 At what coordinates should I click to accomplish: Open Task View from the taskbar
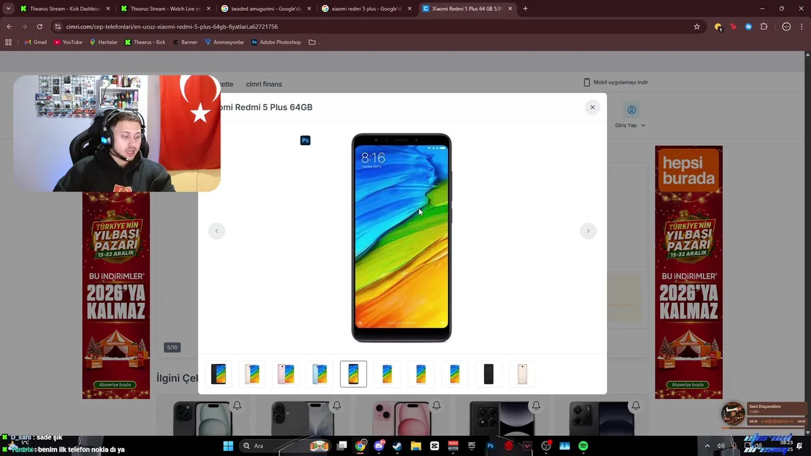pos(342,446)
